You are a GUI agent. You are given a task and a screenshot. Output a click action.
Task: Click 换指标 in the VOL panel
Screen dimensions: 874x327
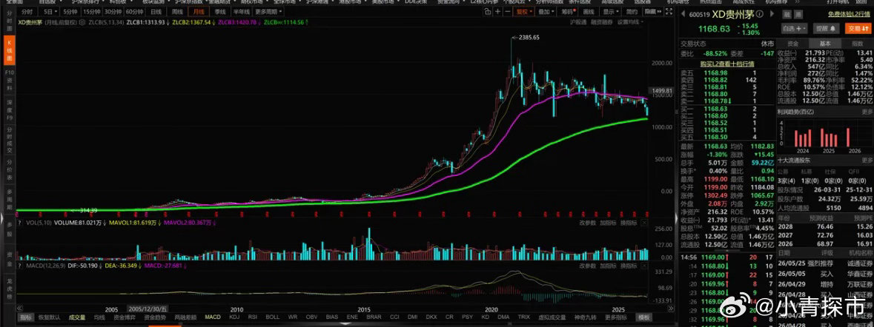629,223
